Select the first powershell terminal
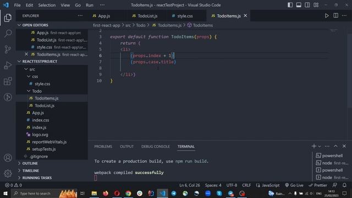Screen dimensions: 352x198 [332, 156]
